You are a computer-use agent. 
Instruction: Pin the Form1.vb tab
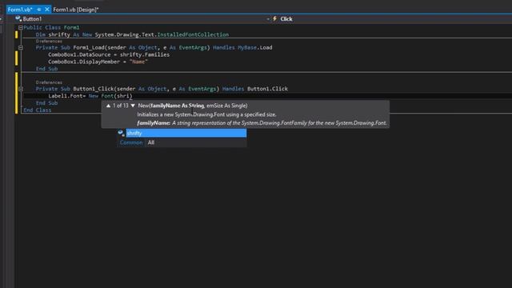pos(39,10)
